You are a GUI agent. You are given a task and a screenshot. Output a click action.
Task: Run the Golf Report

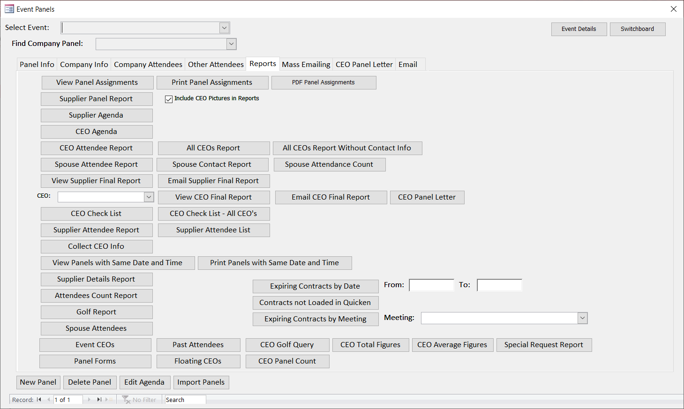pos(97,312)
